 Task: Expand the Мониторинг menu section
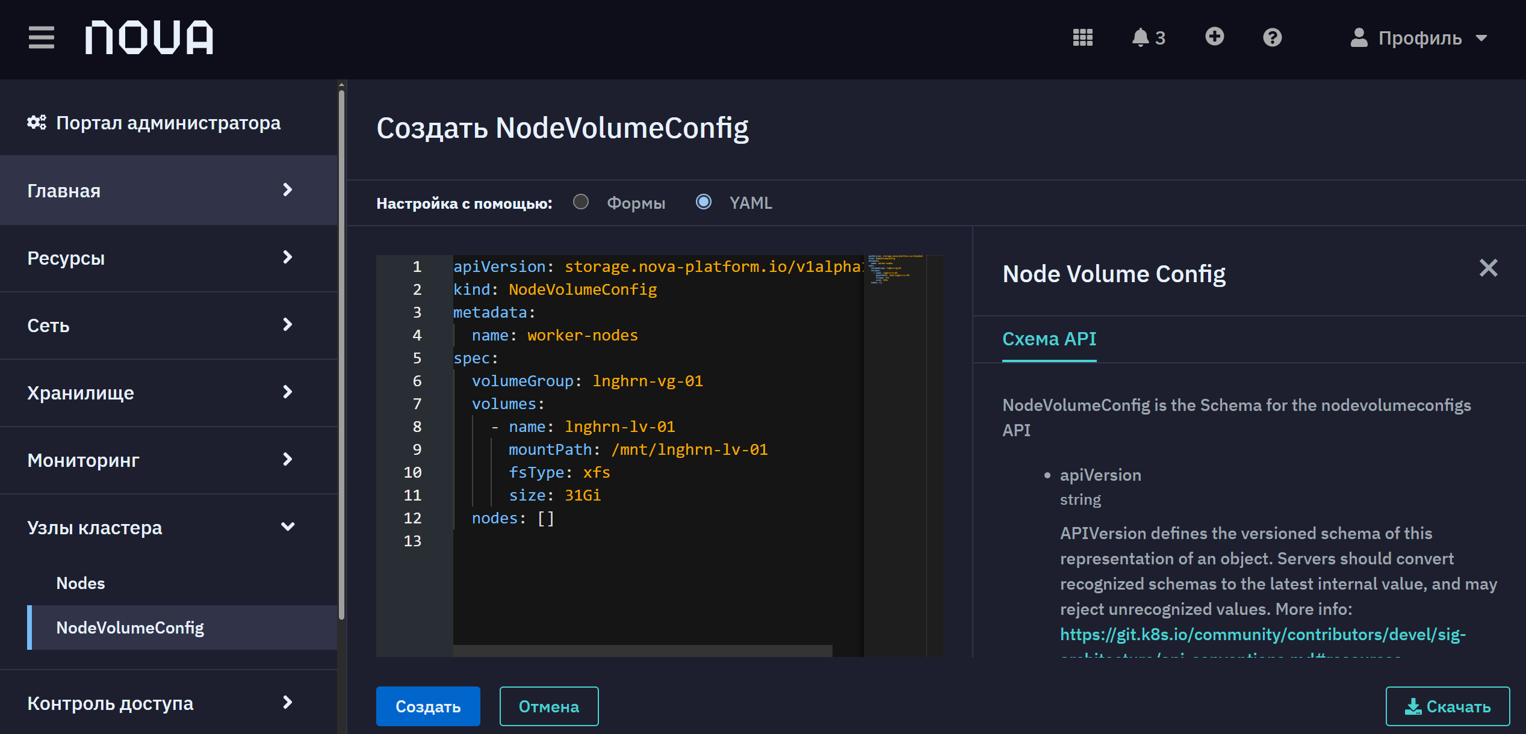(x=169, y=460)
